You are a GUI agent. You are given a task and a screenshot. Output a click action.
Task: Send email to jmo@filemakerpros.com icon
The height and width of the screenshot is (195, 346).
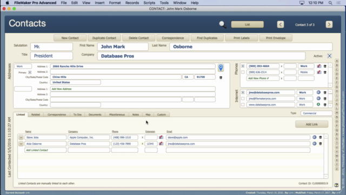318,99
